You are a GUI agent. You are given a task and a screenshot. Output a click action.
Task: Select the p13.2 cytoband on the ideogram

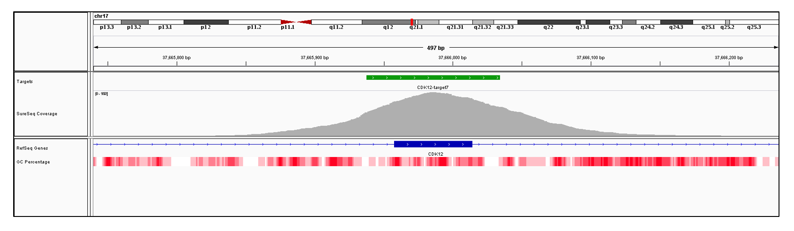click(135, 22)
